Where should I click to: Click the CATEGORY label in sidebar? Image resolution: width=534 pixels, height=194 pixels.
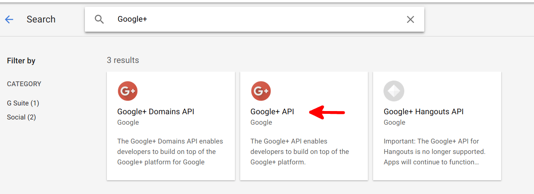pyautogui.click(x=24, y=84)
